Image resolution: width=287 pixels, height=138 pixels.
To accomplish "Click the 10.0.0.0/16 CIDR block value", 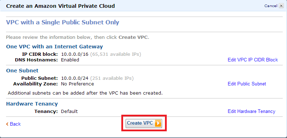I will [x=75, y=54].
